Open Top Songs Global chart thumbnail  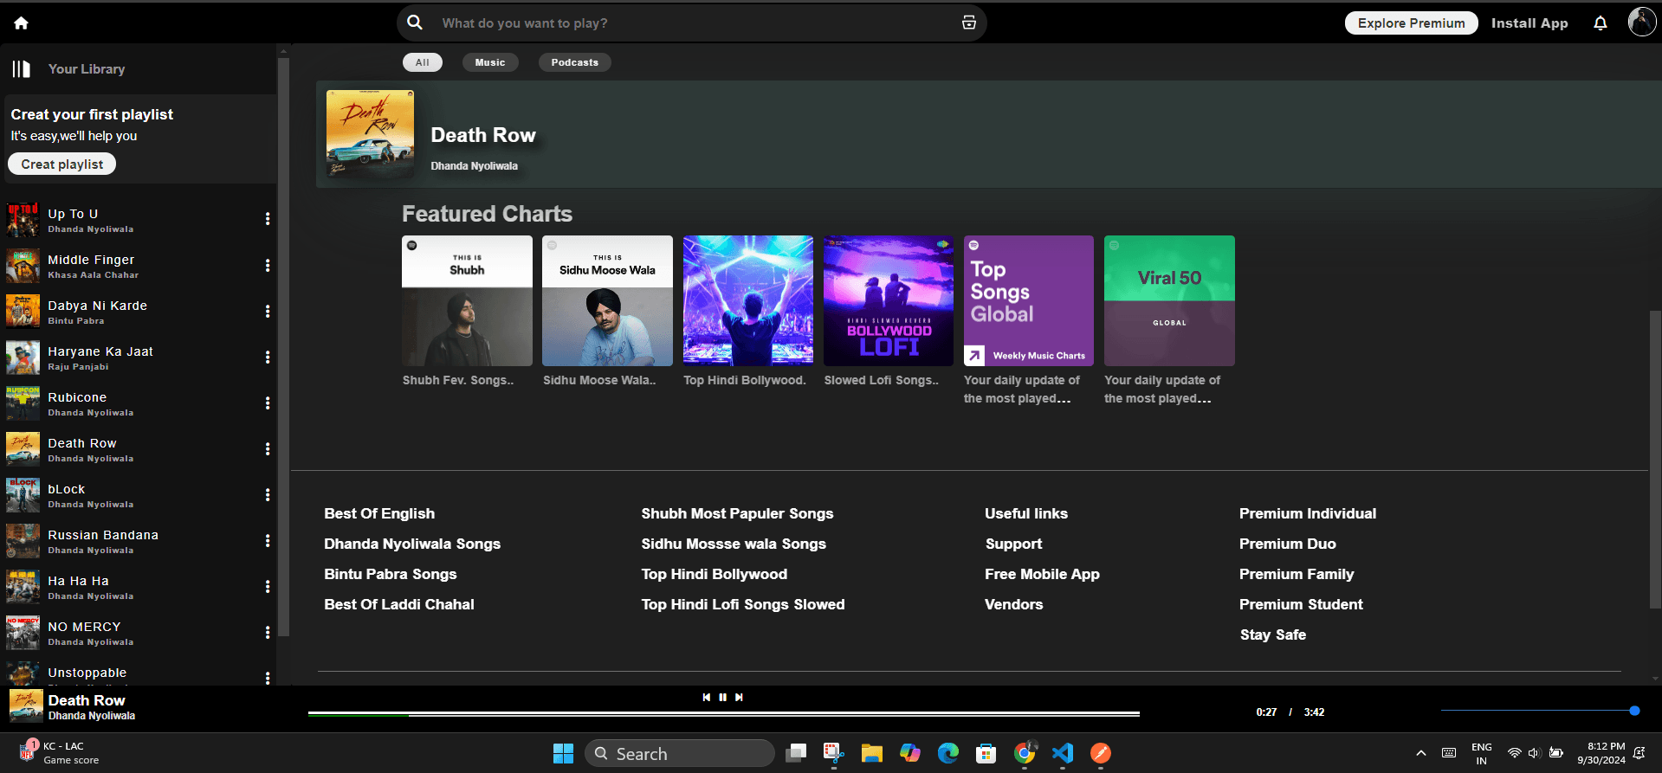click(1029, 300)
